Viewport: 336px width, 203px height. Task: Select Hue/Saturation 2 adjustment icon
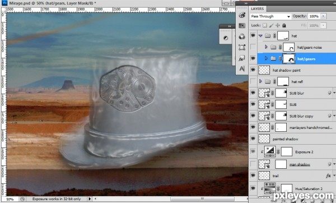click(270, 188)
